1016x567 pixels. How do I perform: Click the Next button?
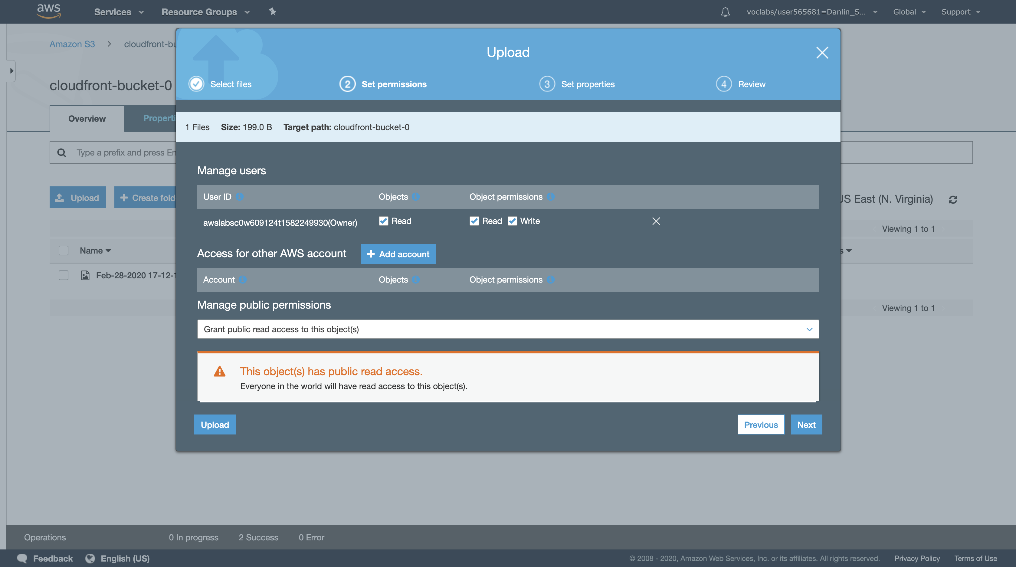pyautogui.click(x=806, y=425)
